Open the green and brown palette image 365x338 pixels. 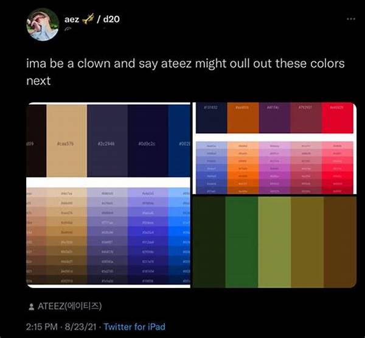tap(274, 242)
